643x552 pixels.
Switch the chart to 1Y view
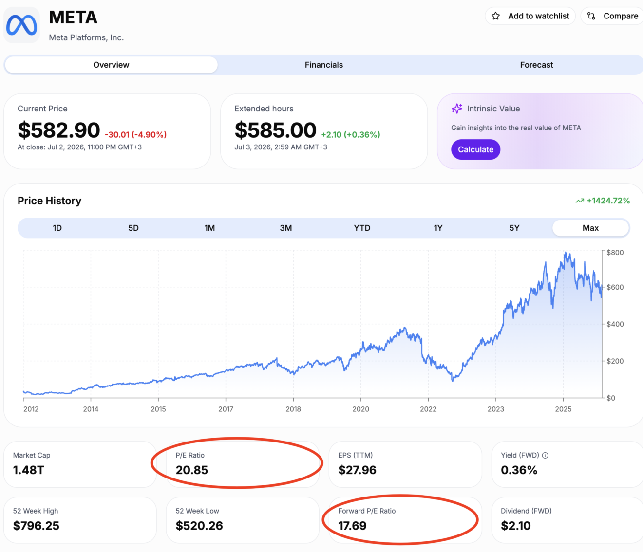click(x=438, y=228)
